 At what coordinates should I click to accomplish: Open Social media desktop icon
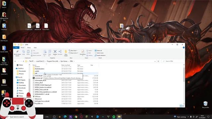(4, 49)
